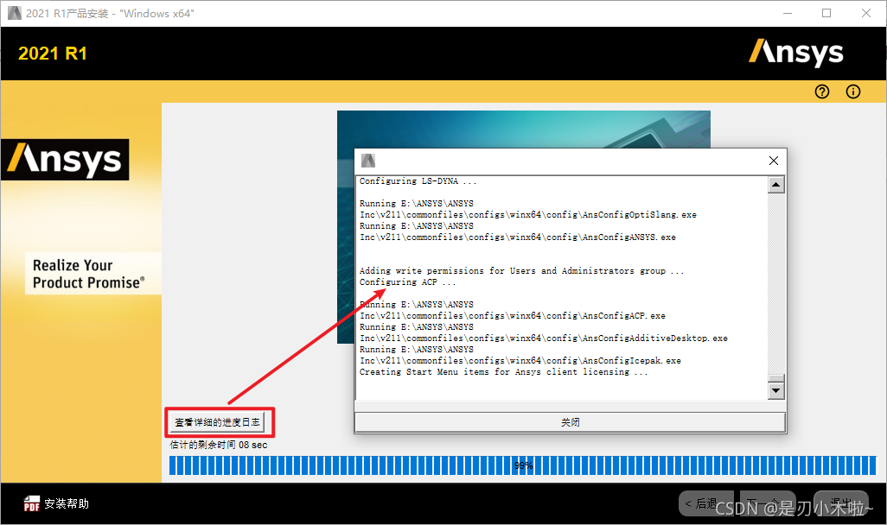Click the installer window title bar icon
Screen dimensions: 887x525
pos(14,13)
